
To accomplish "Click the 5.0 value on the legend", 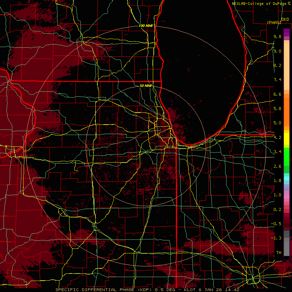I will click(277, 123).
